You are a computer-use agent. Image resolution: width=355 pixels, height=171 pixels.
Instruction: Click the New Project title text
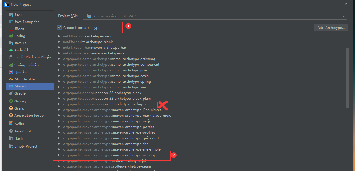21,5
